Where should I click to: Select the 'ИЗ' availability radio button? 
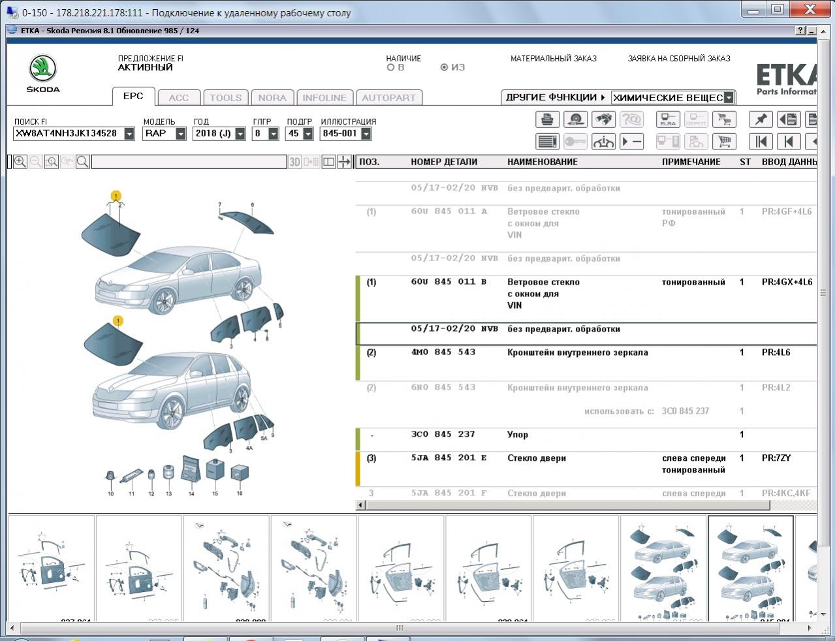tap(445, 67)
